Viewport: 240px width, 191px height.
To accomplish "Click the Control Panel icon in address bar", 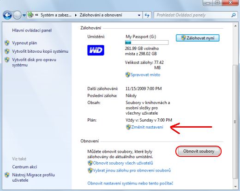I will click(x=31, y=15).
